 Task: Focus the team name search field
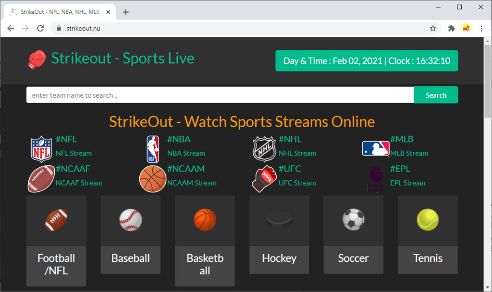click(x=220, y=95)
